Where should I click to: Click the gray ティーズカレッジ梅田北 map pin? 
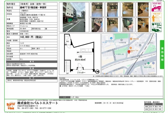click(x=140, y=45)
